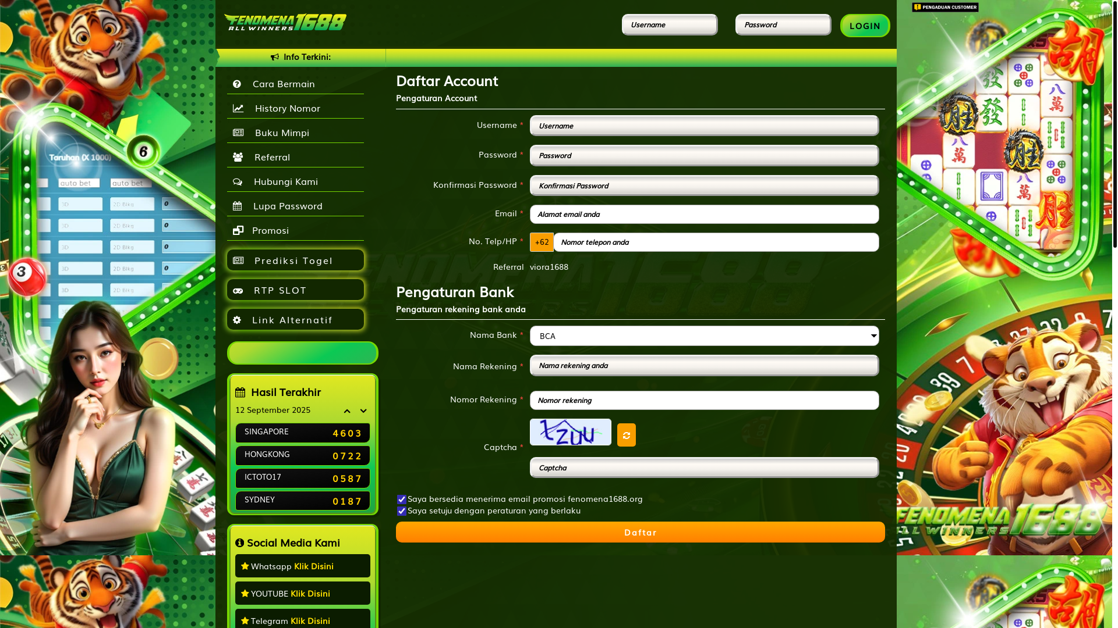Click the SINGAPORE 4603 result row
1118x628 pixels.
point(303,433)
